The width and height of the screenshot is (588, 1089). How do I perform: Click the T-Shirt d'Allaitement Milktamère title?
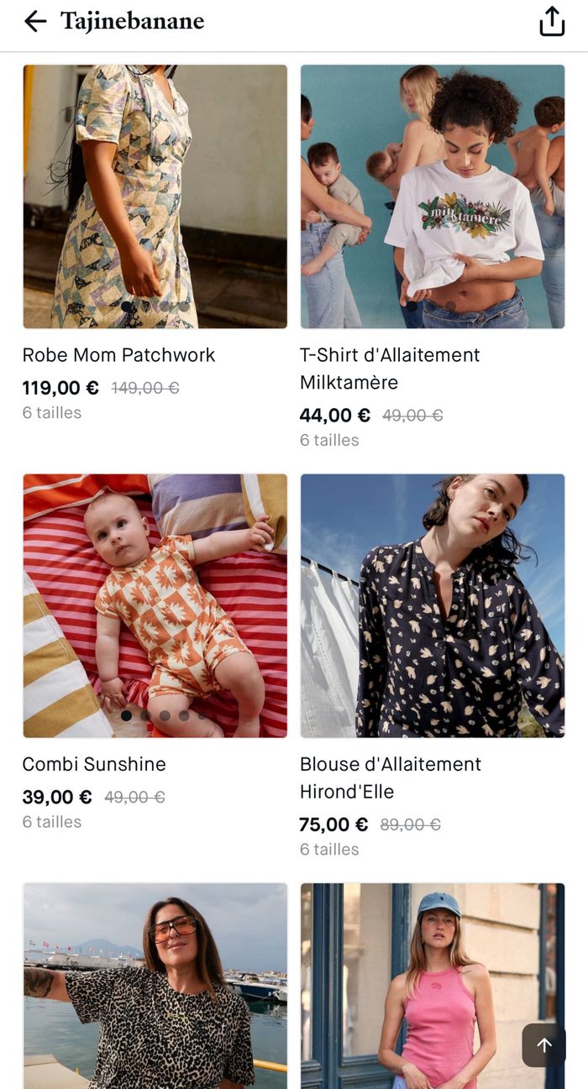click(x=390, y=369)
